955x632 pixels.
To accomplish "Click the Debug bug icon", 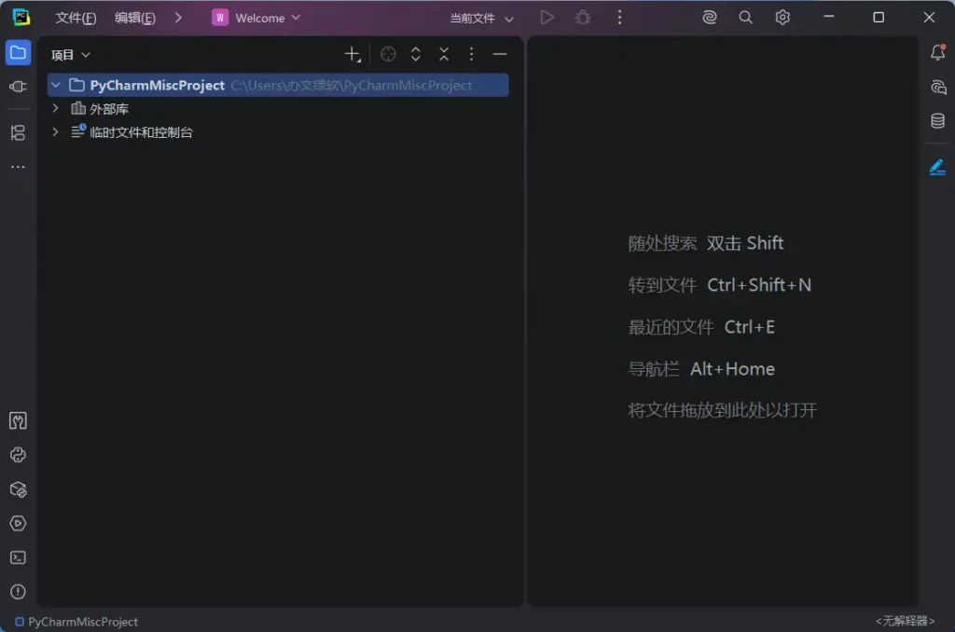I will tap(583, 18).
